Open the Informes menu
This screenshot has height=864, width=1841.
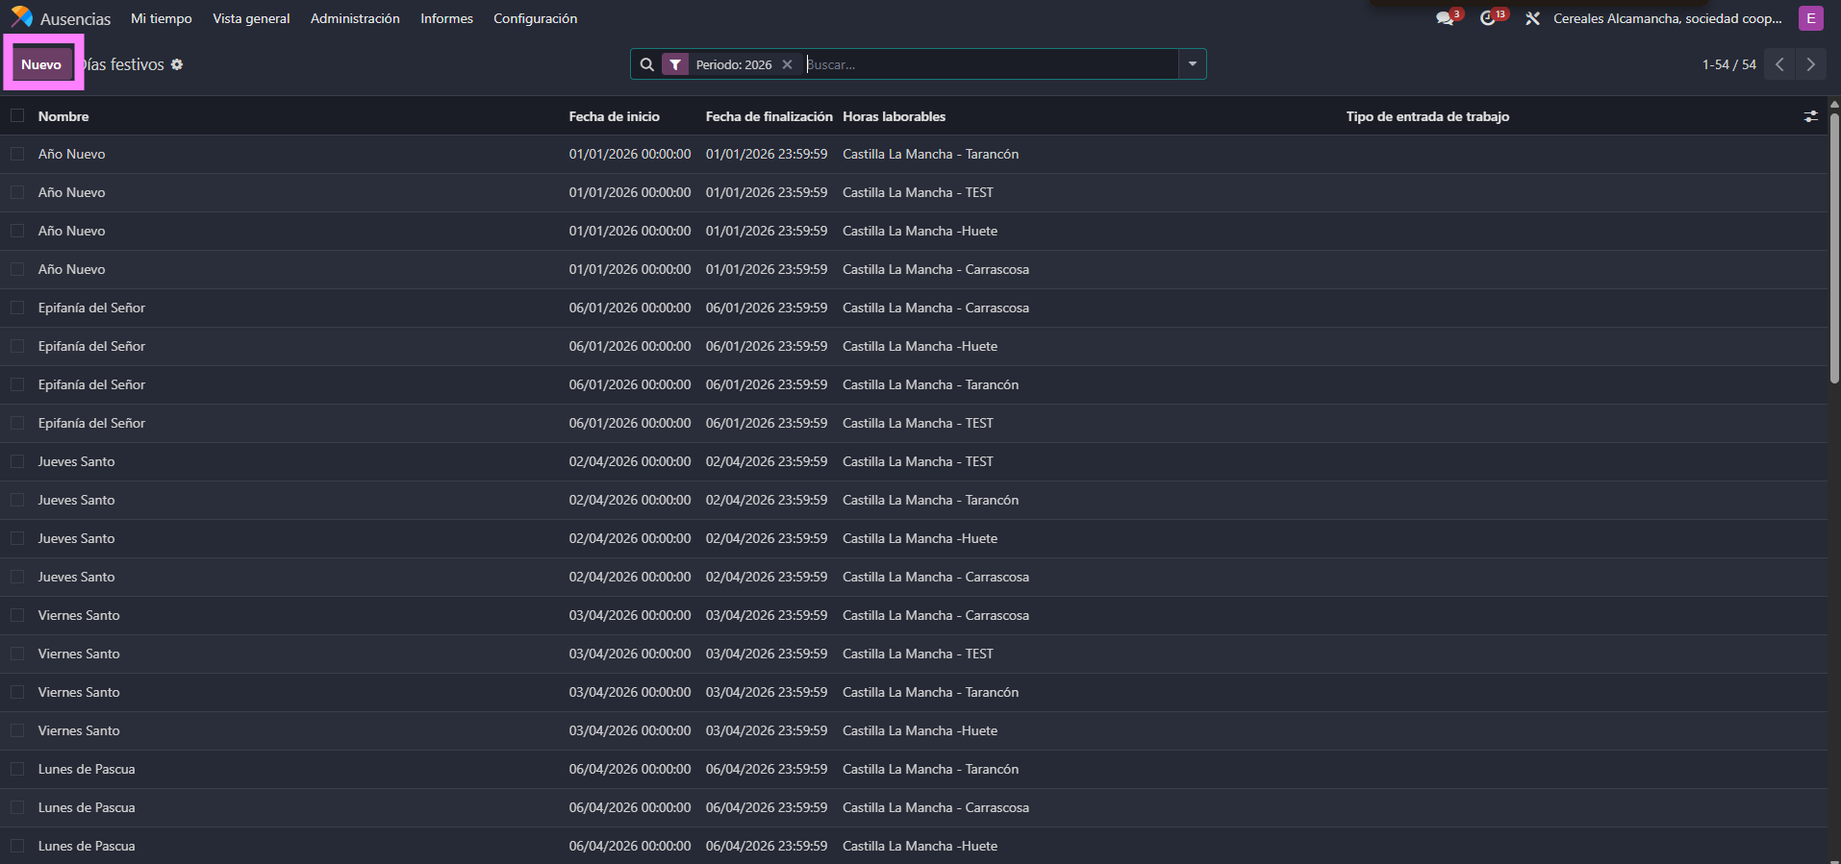point(446,18)
